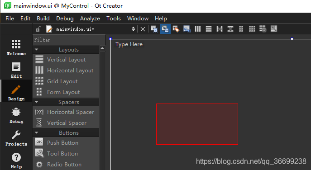Select Grid Layout widget
The image size is (311, 170).
pyautogui.click(x=66, y=81)
